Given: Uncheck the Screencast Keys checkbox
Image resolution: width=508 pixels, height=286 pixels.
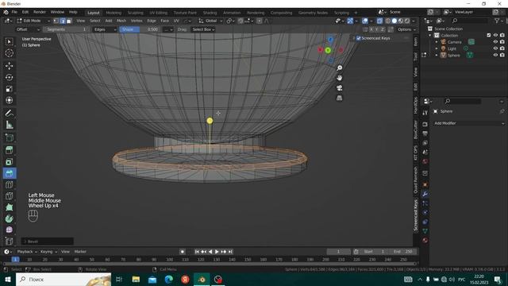Looking at the screenshot, I should [x=358, y=38].
